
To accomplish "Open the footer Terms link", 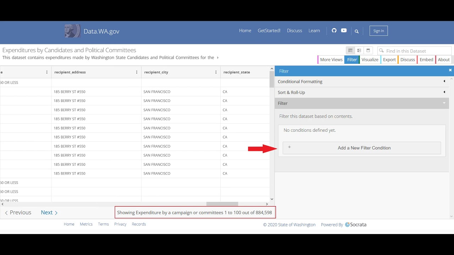I will coord(103,224).
